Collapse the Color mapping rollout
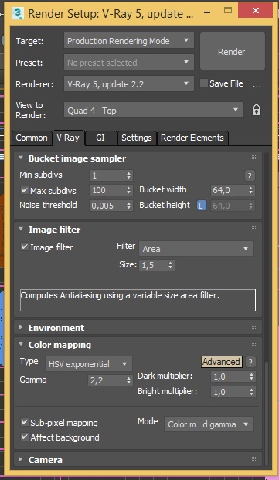 tap(21, 344)
